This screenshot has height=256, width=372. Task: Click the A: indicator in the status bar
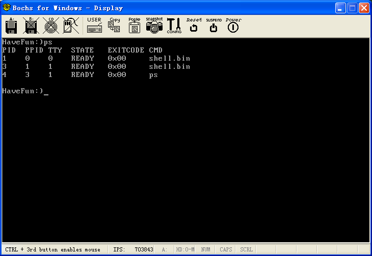pos(165,249)
